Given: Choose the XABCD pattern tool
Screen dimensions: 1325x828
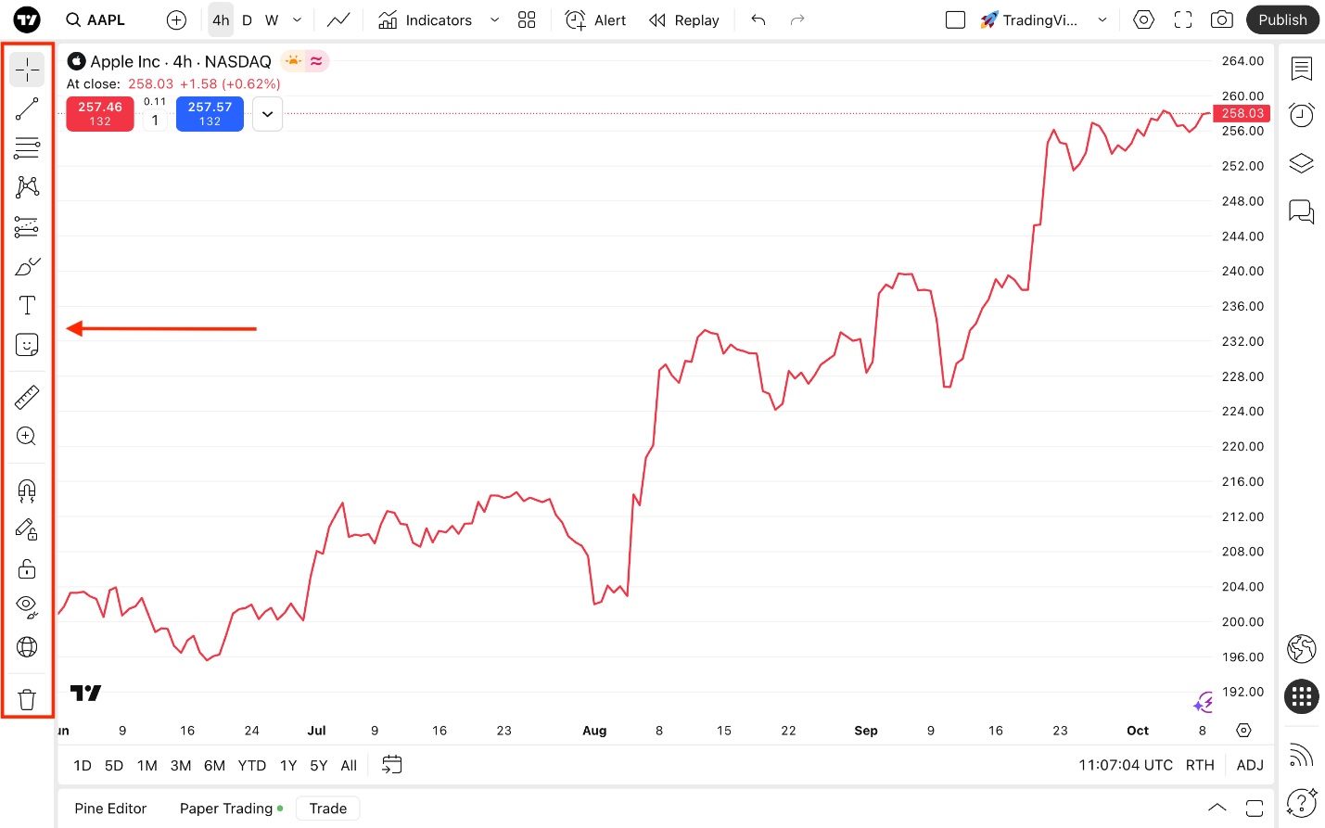Looking at the screenshot, I should point(27,187).
